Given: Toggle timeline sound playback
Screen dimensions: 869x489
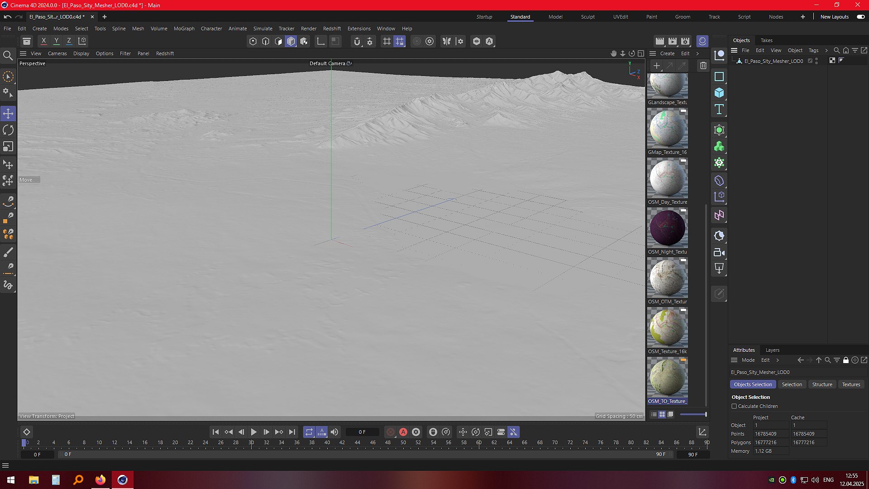Looking at the screenshot, I should coord(334,432).
